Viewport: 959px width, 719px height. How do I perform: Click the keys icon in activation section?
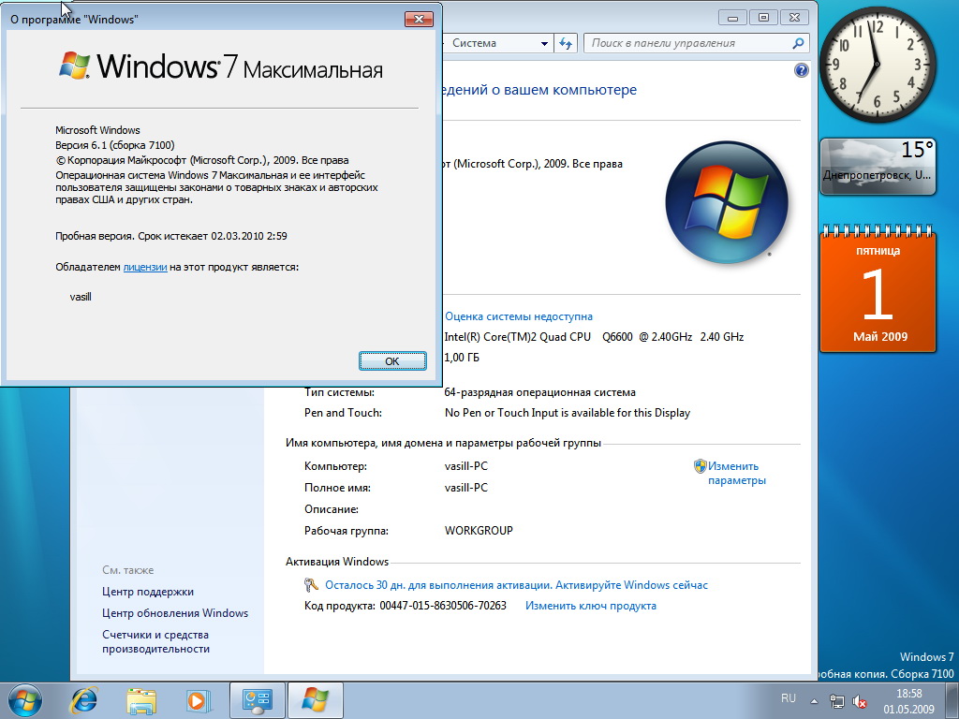tap(311, 585)
